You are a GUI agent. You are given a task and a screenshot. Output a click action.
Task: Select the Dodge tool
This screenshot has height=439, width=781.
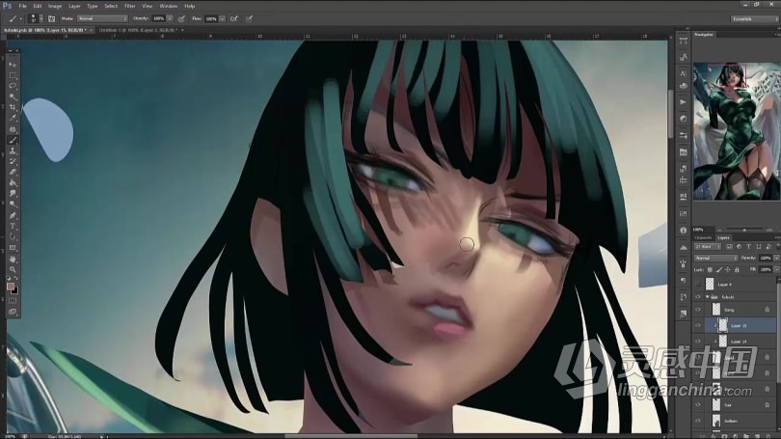(13, 205)
